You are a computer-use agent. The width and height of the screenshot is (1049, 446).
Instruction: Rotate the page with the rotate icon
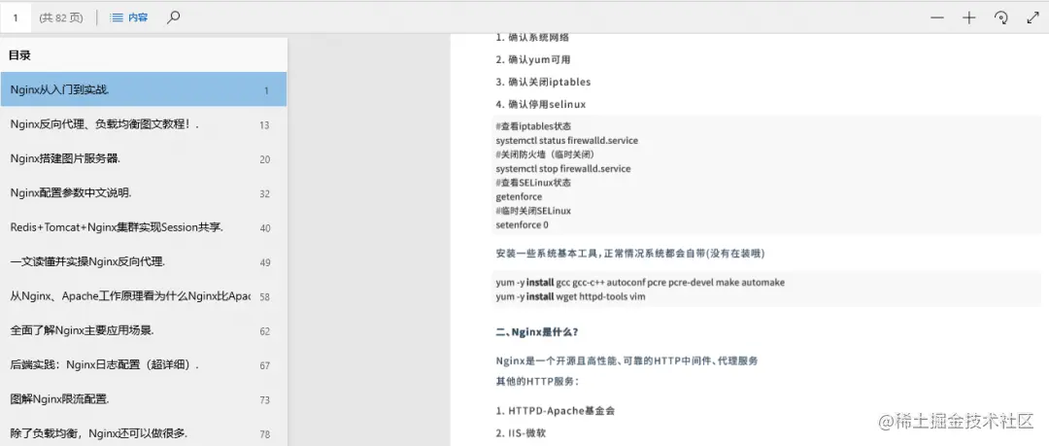tap(1000, 18)
